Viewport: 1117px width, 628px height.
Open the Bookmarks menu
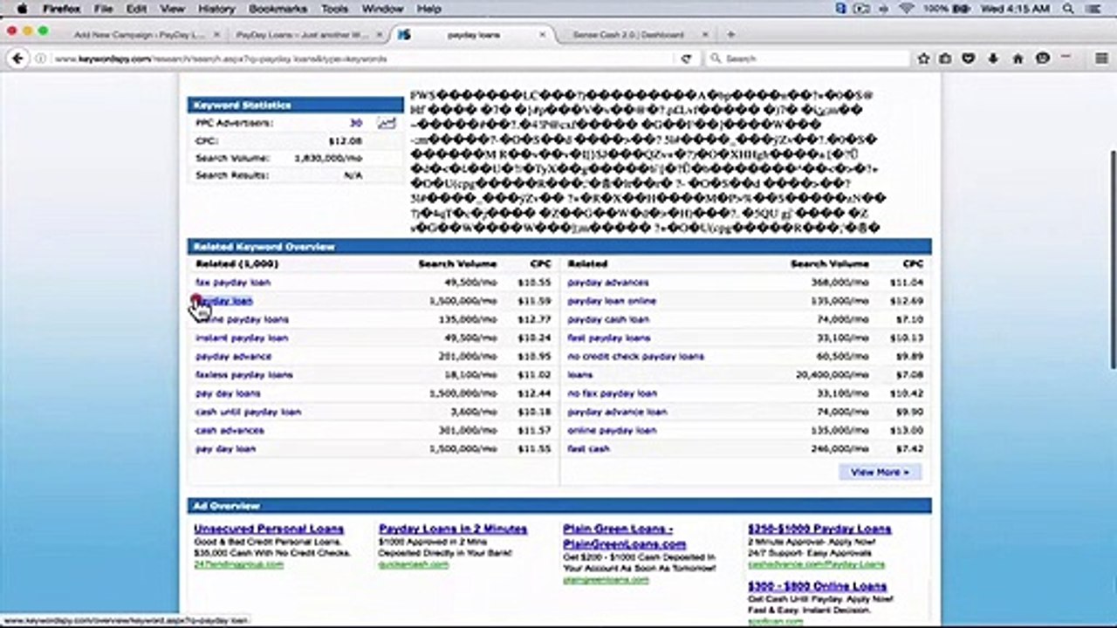point(278,9)
